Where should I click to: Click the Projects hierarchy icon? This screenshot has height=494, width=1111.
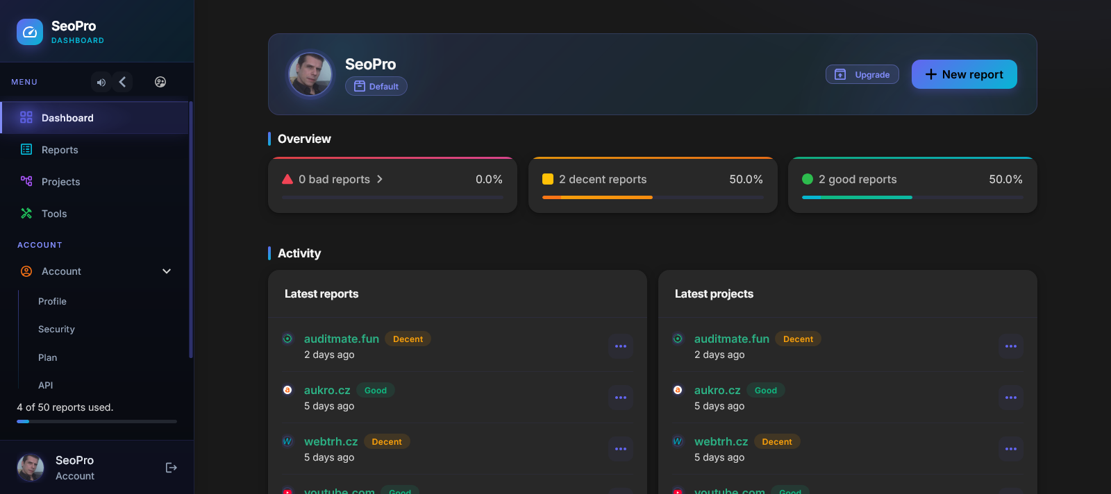point(26,181)
